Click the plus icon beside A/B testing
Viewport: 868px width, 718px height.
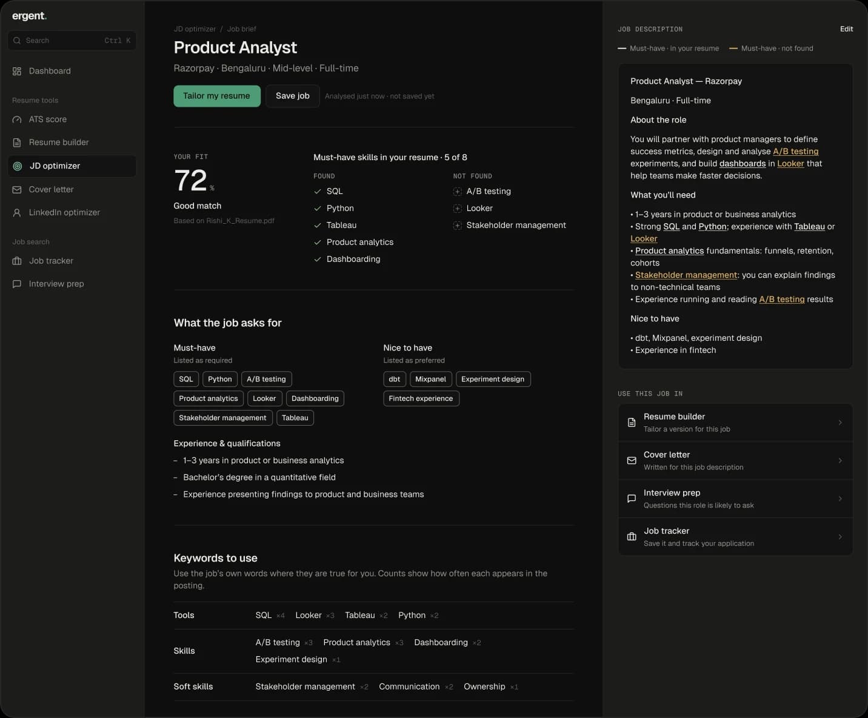tap(458, 192)
